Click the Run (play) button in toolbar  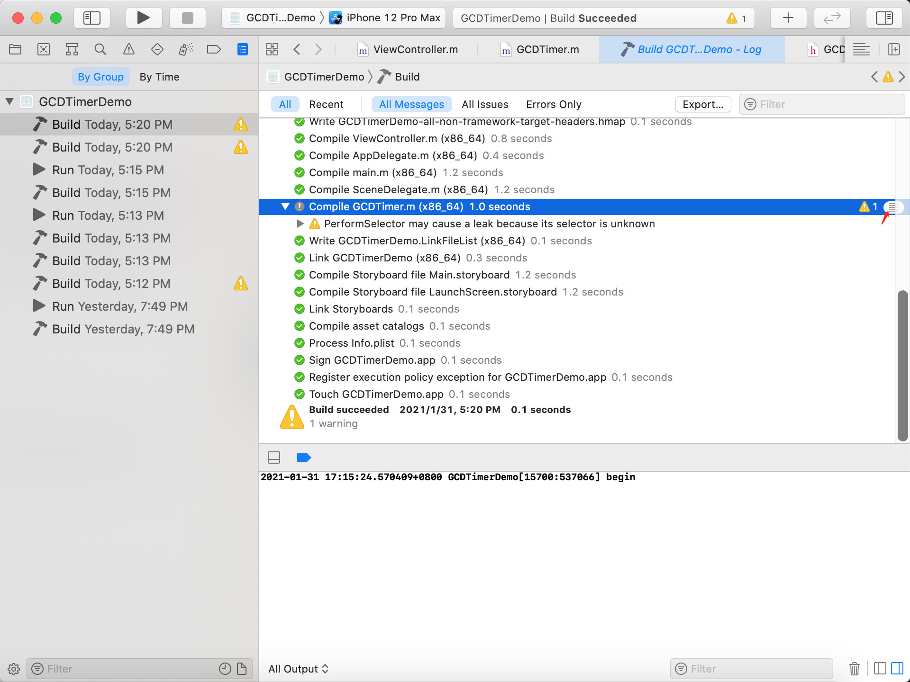[143, 18]
